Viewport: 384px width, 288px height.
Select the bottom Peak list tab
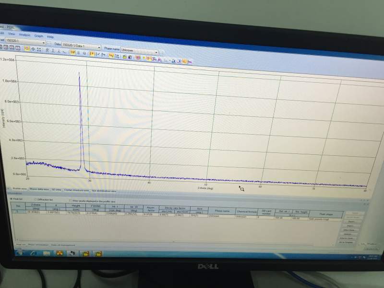coord(21,245)
